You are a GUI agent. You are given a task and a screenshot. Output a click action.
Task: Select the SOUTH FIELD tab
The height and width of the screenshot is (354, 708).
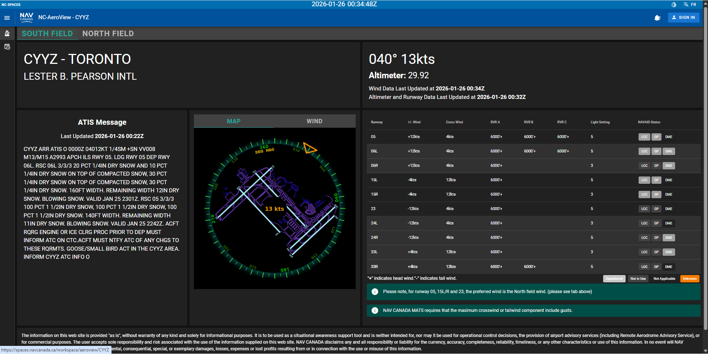(x=47, y=33)
